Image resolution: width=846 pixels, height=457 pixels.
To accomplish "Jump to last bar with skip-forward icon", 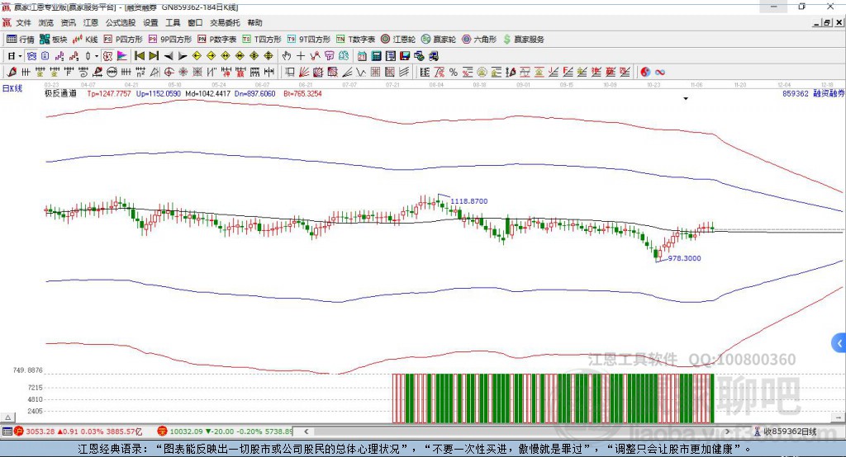I will tap(154, 56).
